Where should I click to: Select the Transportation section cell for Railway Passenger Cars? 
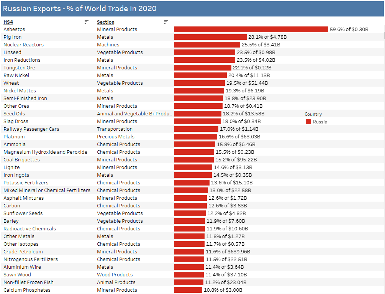point(115,129)
